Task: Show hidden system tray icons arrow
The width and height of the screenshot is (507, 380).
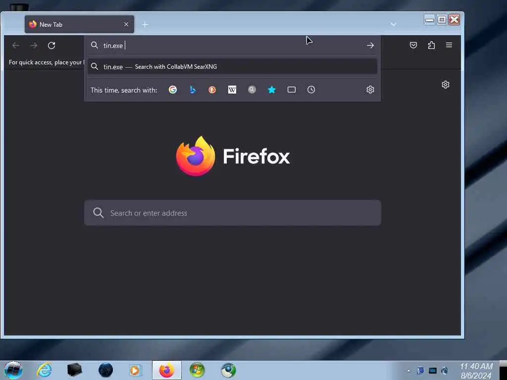Action: tap(408, 371)
